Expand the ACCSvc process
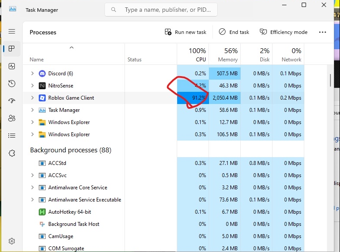This screenshot has height=252, width=340. (33, 175)
